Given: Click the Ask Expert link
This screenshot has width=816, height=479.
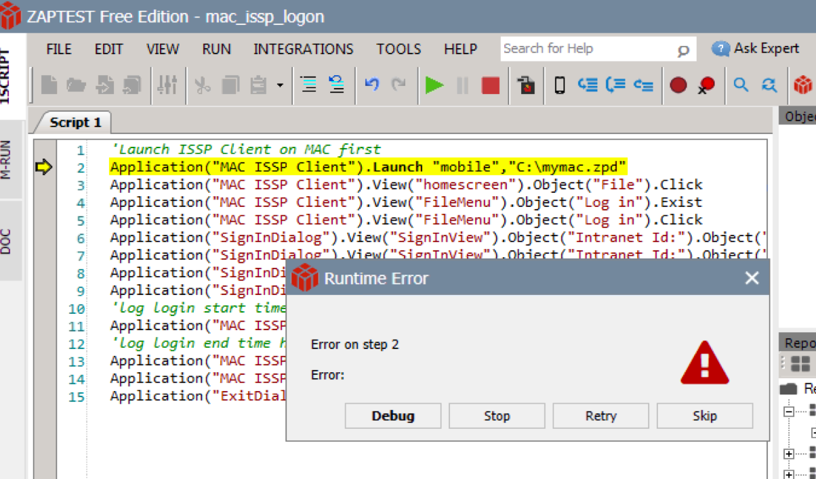Looking at the screenshot, I should point(756,48).
